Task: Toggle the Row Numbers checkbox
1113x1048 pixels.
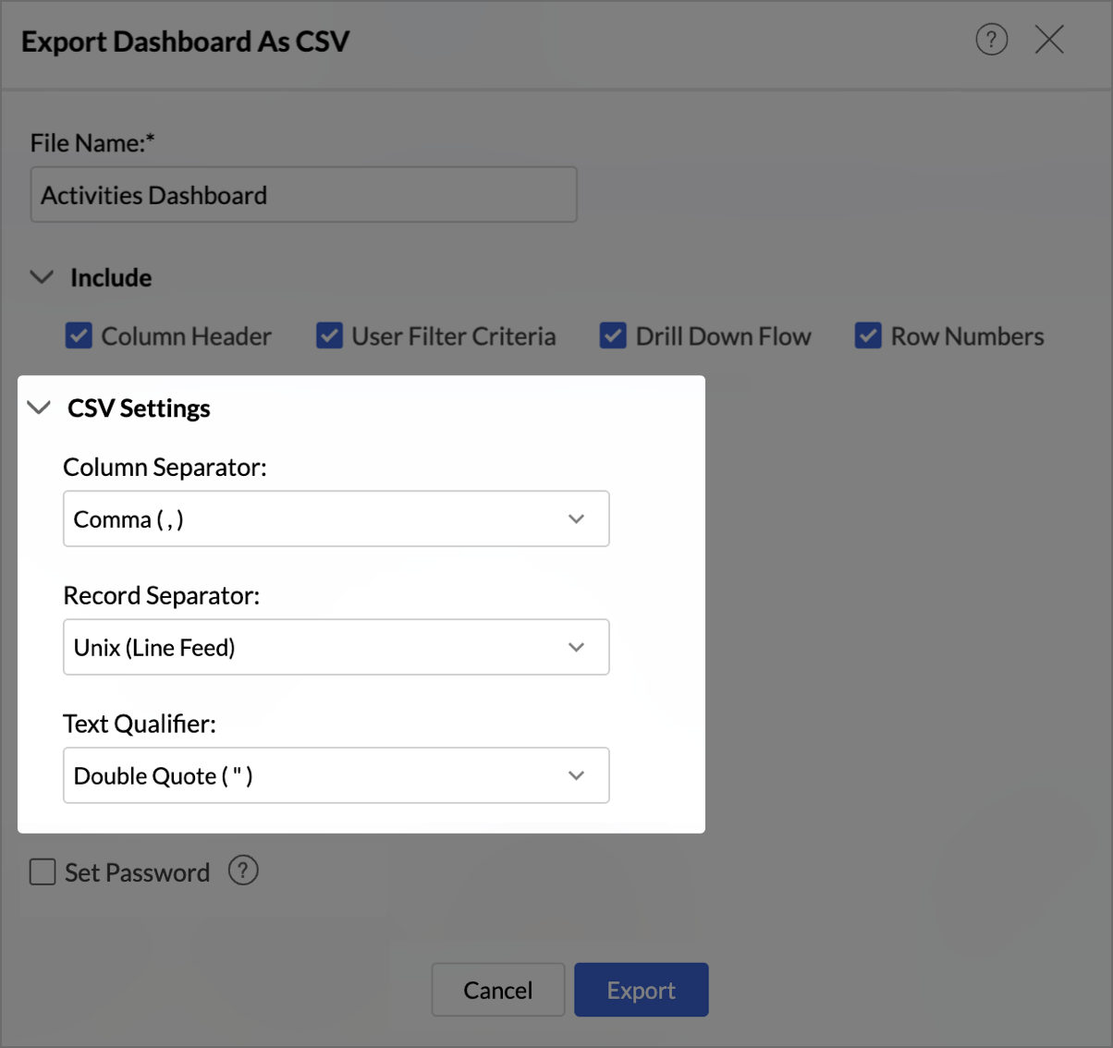Action: coord(868,335)
